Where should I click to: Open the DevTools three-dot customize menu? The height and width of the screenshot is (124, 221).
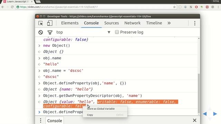click(195, 23)
